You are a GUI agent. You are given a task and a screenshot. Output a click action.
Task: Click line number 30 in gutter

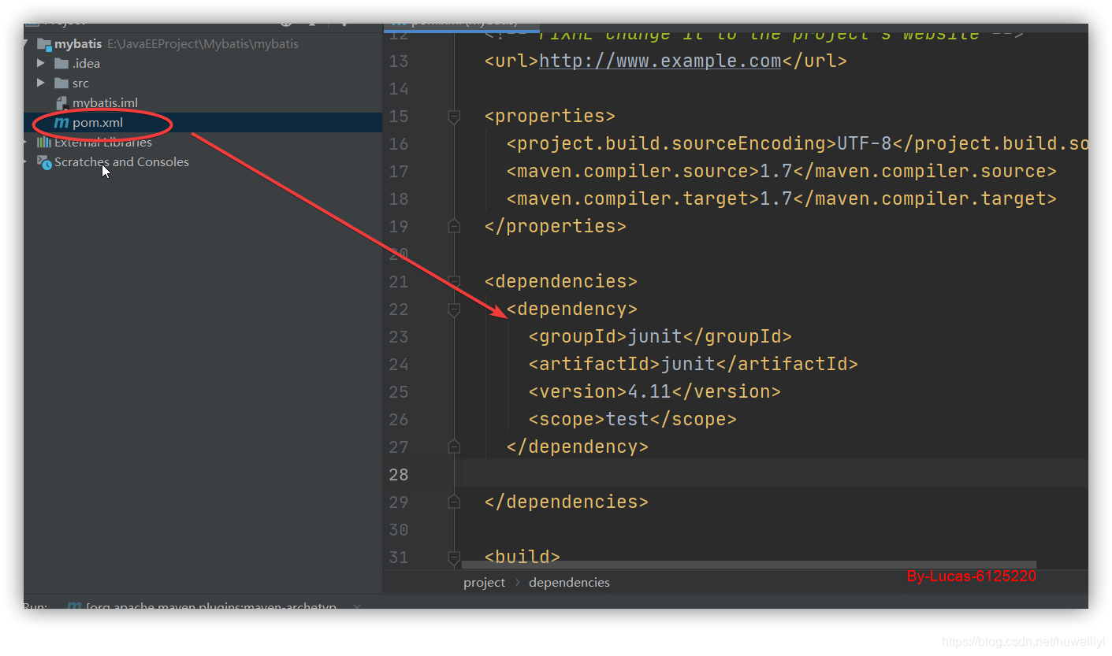point(399,529)
